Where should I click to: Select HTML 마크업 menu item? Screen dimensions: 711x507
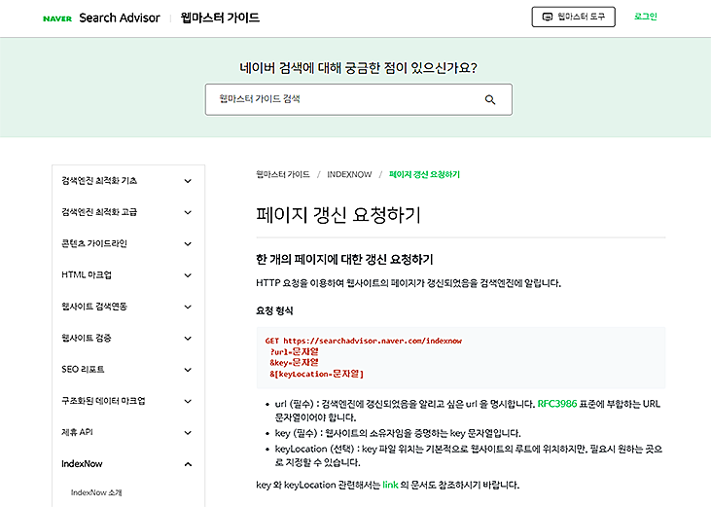(87, 274)
